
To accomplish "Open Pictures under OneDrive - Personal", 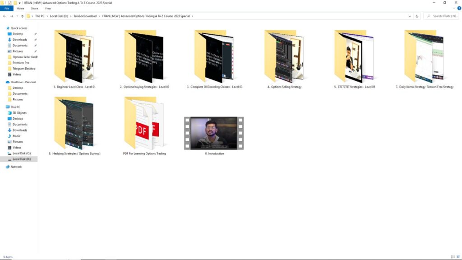I will point(18,99).
